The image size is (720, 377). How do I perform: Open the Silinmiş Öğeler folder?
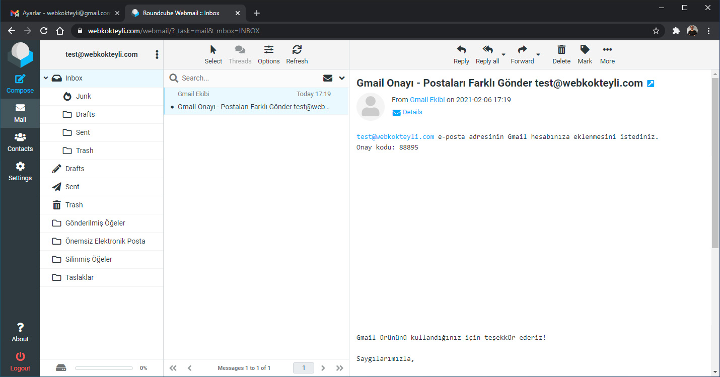pos(101,259)
